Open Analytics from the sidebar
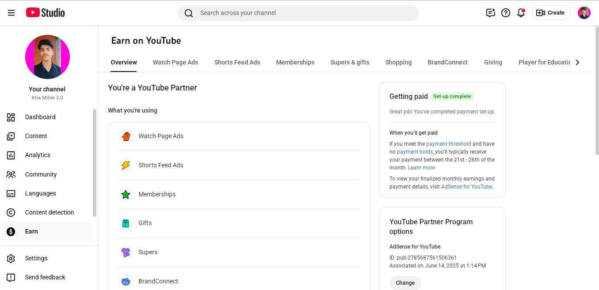Image resolution: width=599 pixels, height=290 pixels. pos(38,155)
